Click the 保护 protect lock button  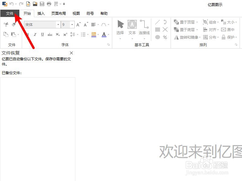coord(229,37)
